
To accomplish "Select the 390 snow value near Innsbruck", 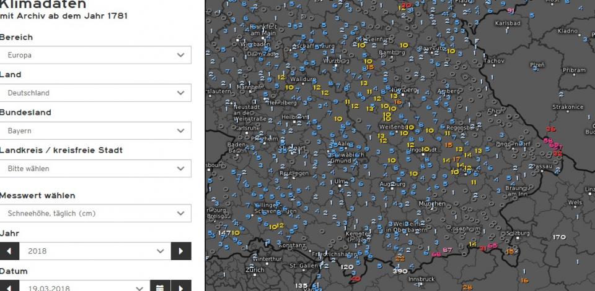I will (400, 271).
